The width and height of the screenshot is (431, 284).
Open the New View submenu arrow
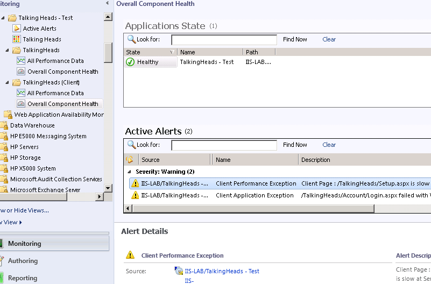[20, 222]
